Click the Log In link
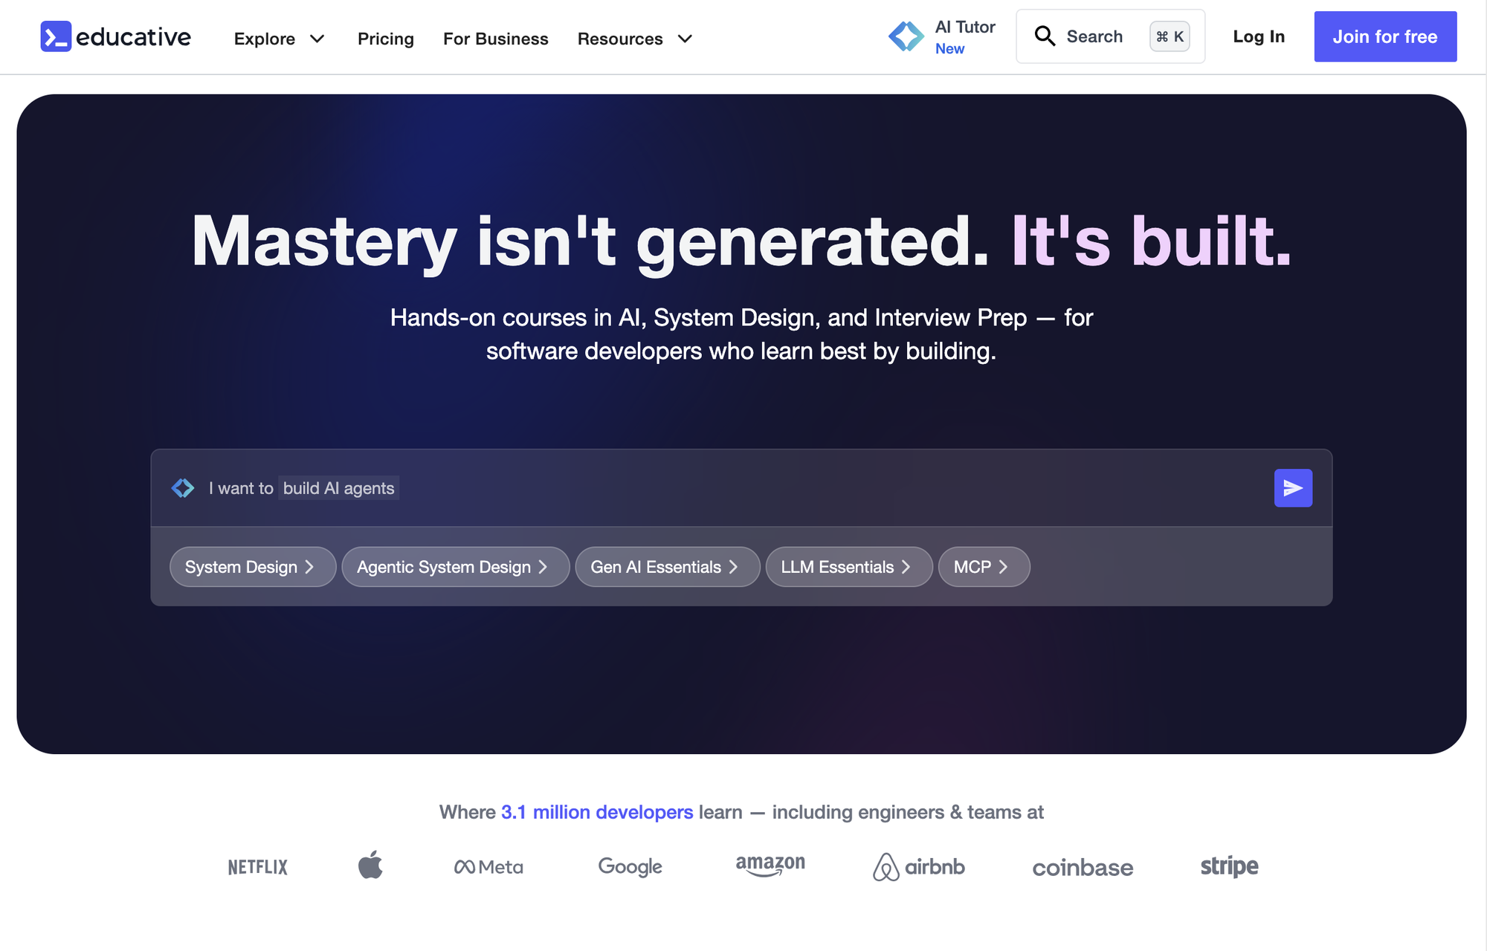Viewport: 1487px width, 951px height. [x=1259, y=36]
